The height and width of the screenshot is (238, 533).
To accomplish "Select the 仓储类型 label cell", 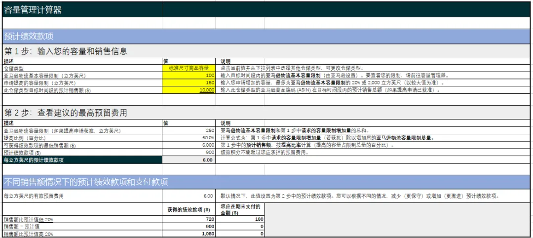I will tap(82, 68).
